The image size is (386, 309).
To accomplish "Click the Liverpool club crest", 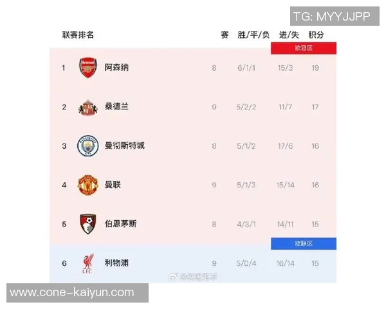I will click(87, 263).
